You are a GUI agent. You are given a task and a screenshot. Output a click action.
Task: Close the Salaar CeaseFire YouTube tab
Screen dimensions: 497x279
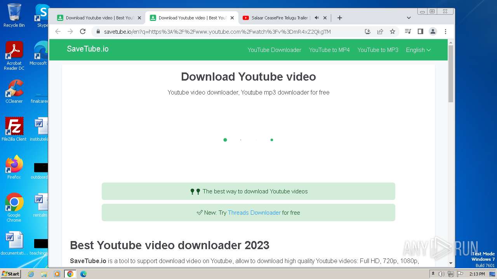click(x=325, y=18)
